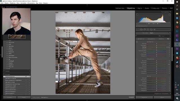Image resolution: width=180 pixels, height=101 pixels.
Task: Open Chrome from the Windows taskbar
Action: 177,22
